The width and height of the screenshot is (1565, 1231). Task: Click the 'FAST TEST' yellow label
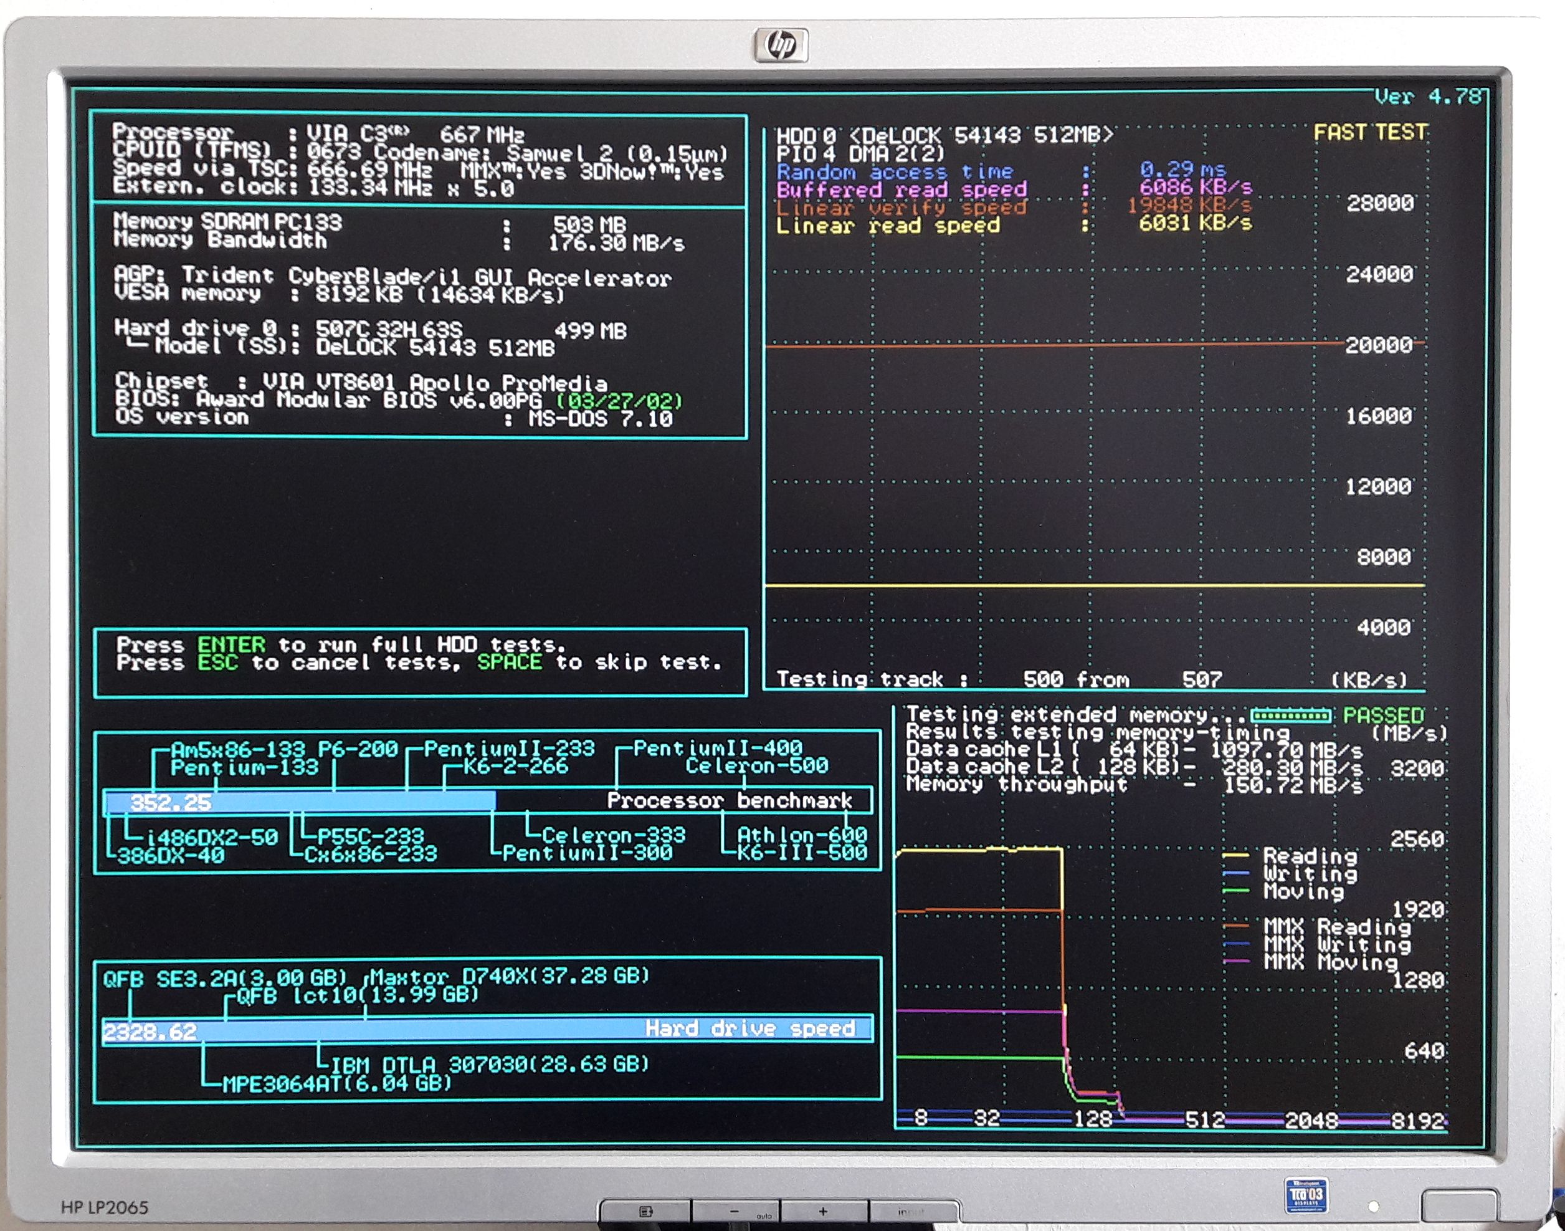coord(1371,133)
